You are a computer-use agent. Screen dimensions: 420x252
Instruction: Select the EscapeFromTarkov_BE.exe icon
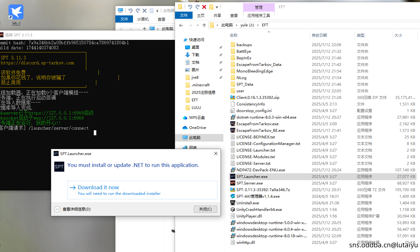tap(232, 130)
